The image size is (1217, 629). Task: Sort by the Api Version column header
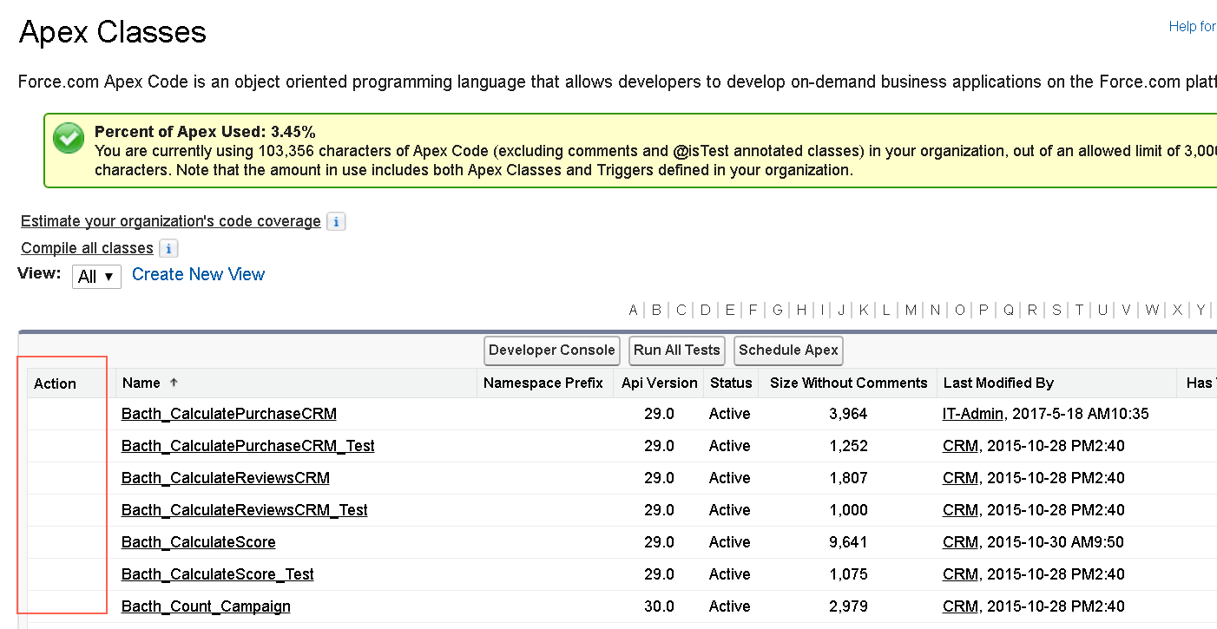(x=659, y=383)
